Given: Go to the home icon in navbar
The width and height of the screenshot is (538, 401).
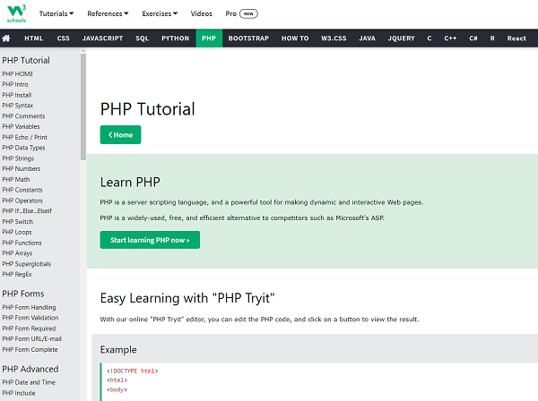Looking at the screenshot, I should [6, 38].
